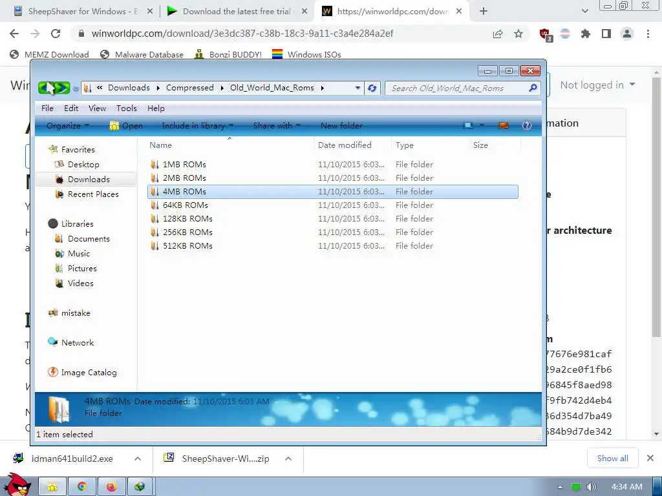The width and height of the screenshot is (662, 496).
Task: Click the Explorer forward arrow button
Action: [x=62, y=88]
